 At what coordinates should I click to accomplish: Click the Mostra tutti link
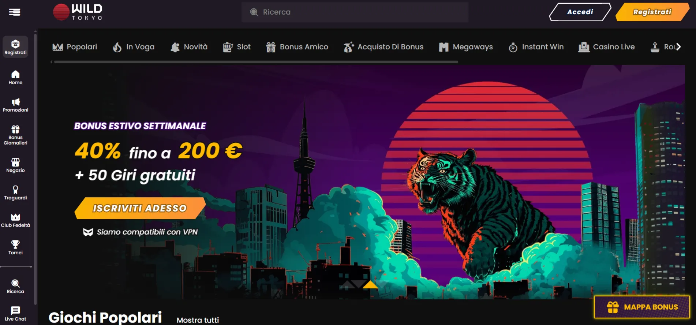pos(198,320)
